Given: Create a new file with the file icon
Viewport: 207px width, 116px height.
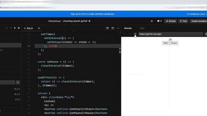Looking at the screenshot, I should [x=15, y=28].
